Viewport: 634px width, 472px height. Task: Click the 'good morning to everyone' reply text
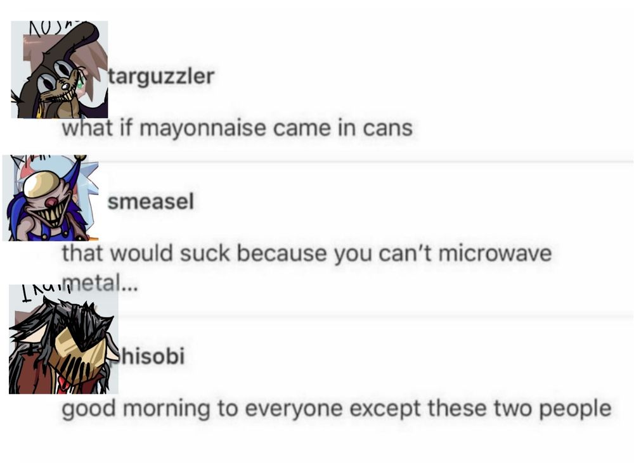point(337,409)
